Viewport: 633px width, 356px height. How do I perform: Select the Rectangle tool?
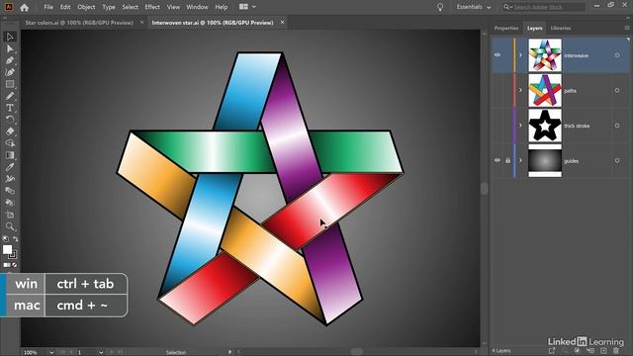click(x=10, y=84)
